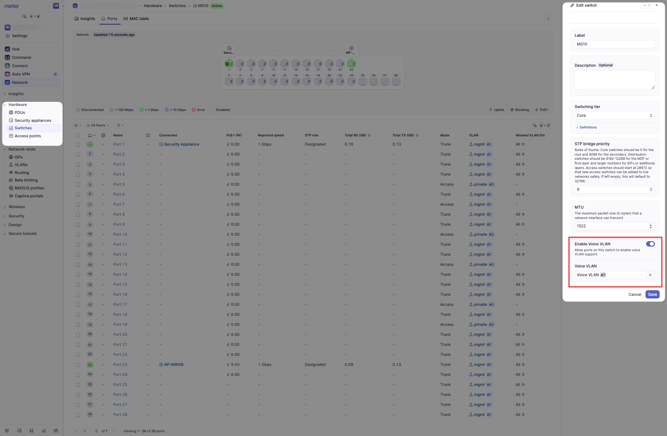Clear the Voice VLAN selection with X
This screenshot has width=667, height=436.
point(650,275)
